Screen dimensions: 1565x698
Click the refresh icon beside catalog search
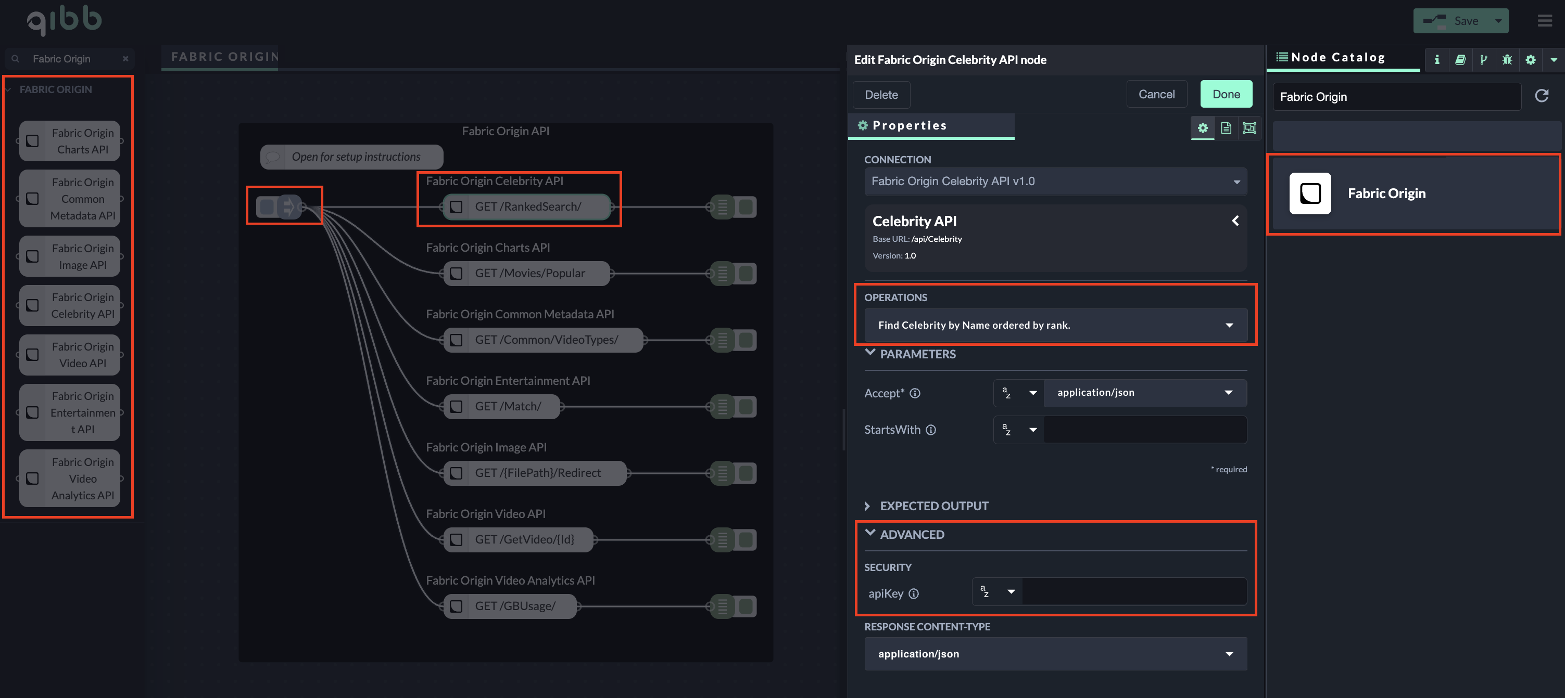1542,96
